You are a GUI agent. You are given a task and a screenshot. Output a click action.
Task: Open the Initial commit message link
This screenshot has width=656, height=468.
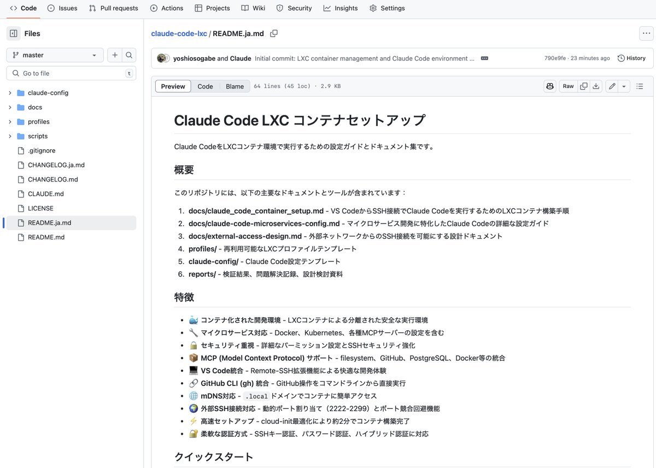click(x=365, y=58)
